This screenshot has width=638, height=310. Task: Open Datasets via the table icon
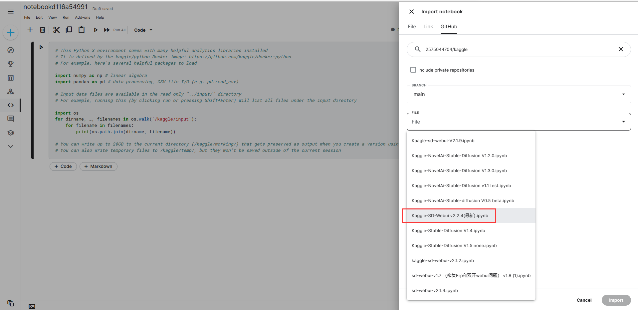11,78
